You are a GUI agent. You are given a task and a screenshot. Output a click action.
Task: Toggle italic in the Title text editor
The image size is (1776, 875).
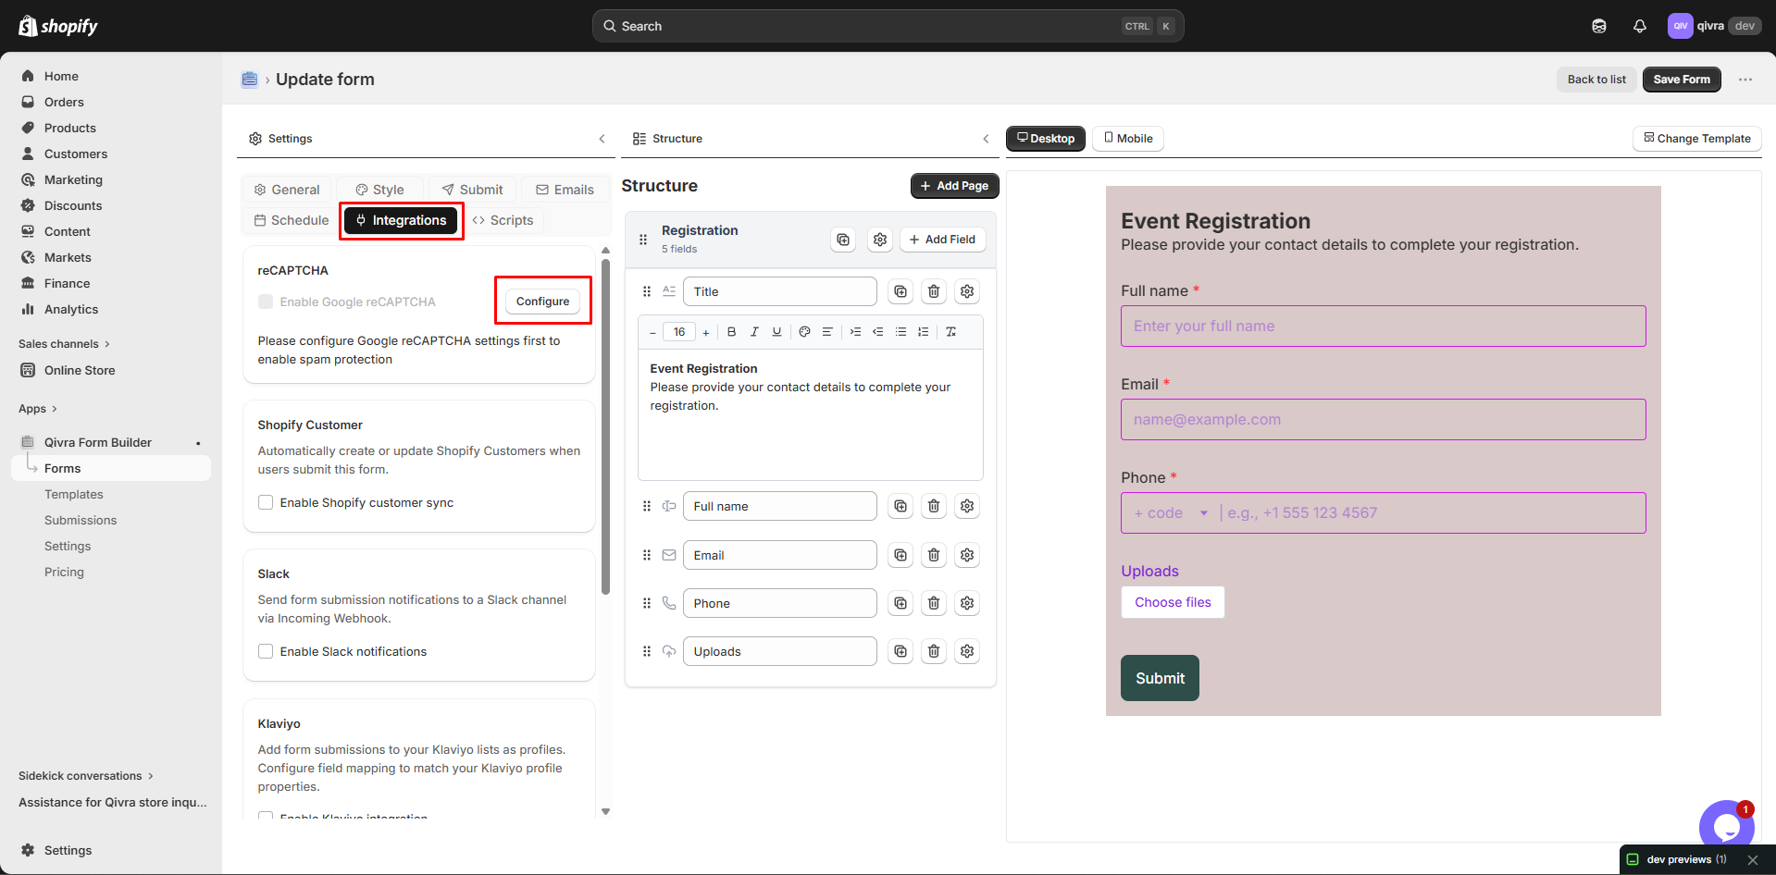click(x=754, y=332)
